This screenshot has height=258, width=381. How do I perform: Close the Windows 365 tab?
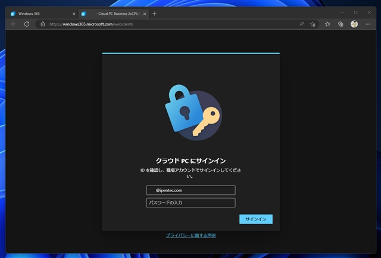tap(74, 14)
